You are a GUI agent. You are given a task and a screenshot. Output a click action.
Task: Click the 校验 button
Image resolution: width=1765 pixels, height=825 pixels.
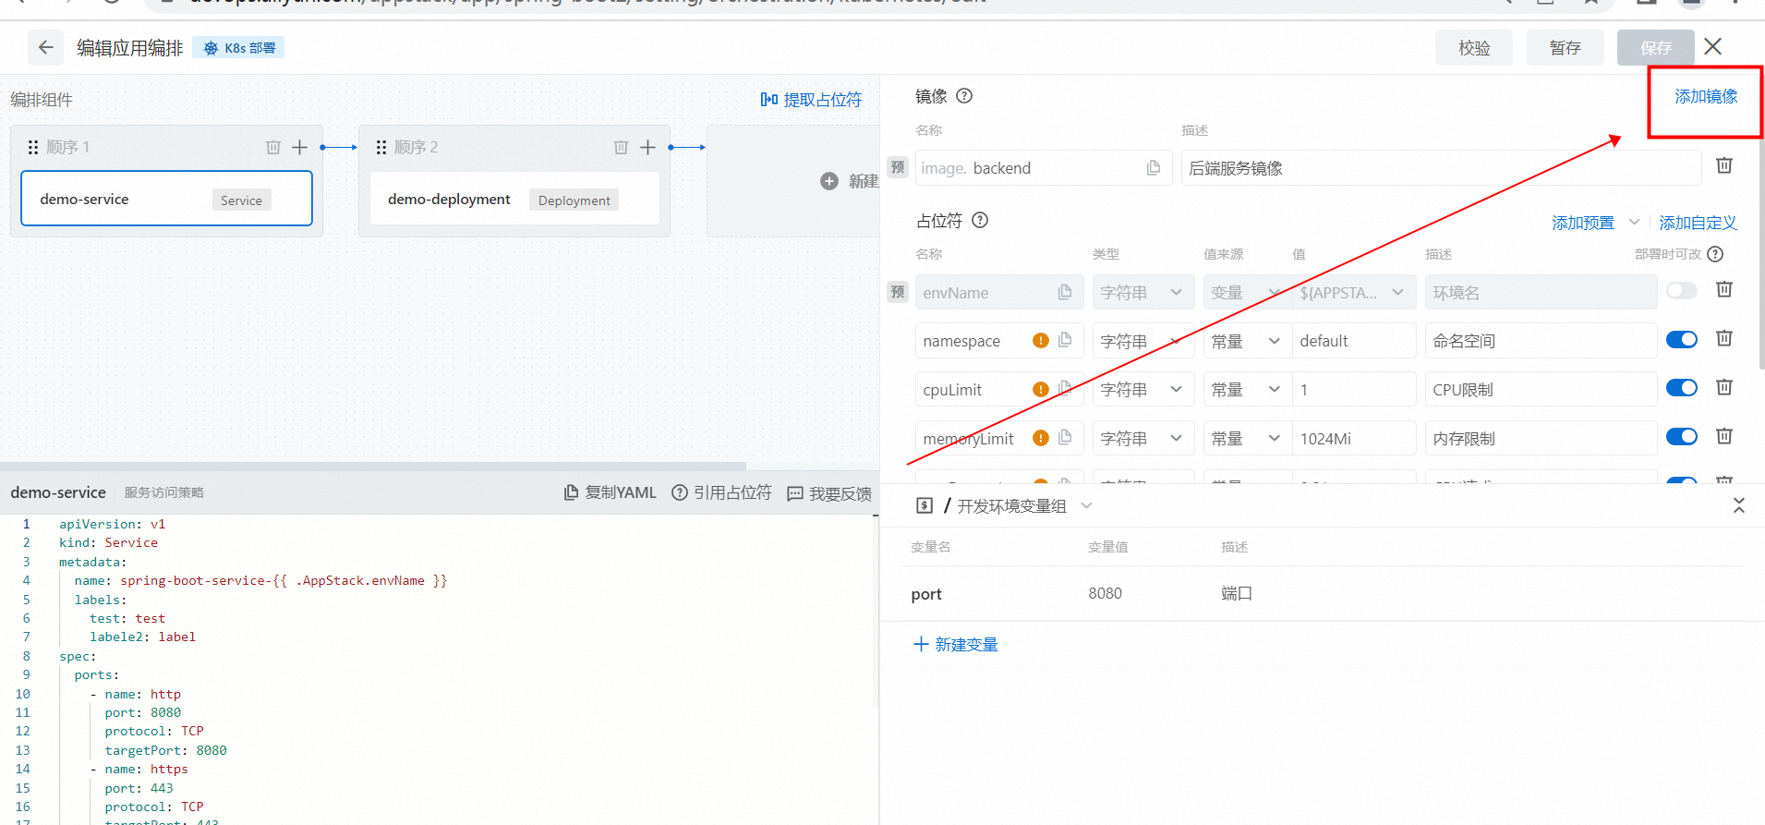click(1474, 48)
